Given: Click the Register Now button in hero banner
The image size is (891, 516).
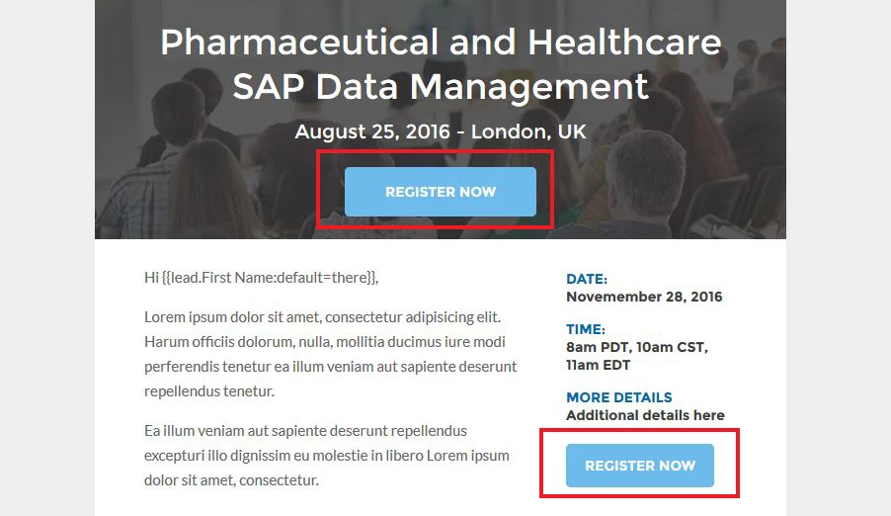Looking at the screenshot, I should 440,192.
